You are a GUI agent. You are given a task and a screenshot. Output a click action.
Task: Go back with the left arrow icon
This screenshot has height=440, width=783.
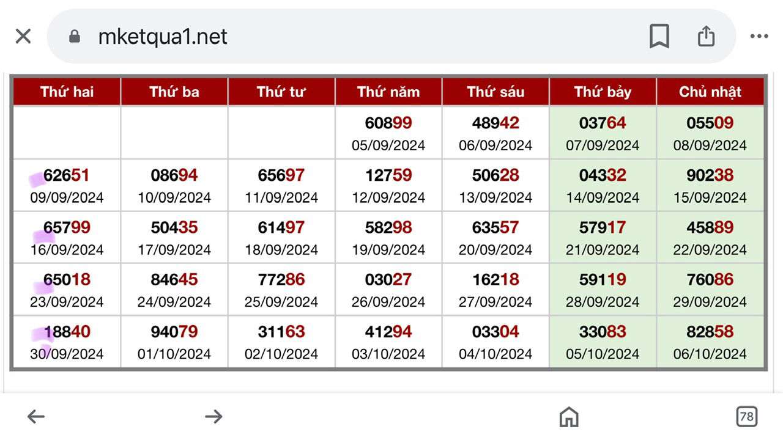[36, 417]
